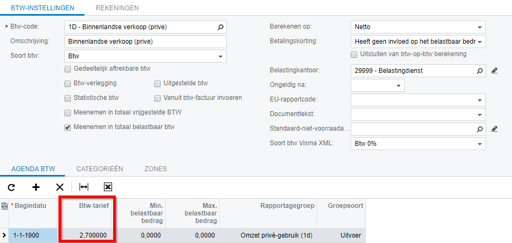Screen dimensions: 512x243
Task: Switch to the Rekeningen tab
Action: pos(117,8)
